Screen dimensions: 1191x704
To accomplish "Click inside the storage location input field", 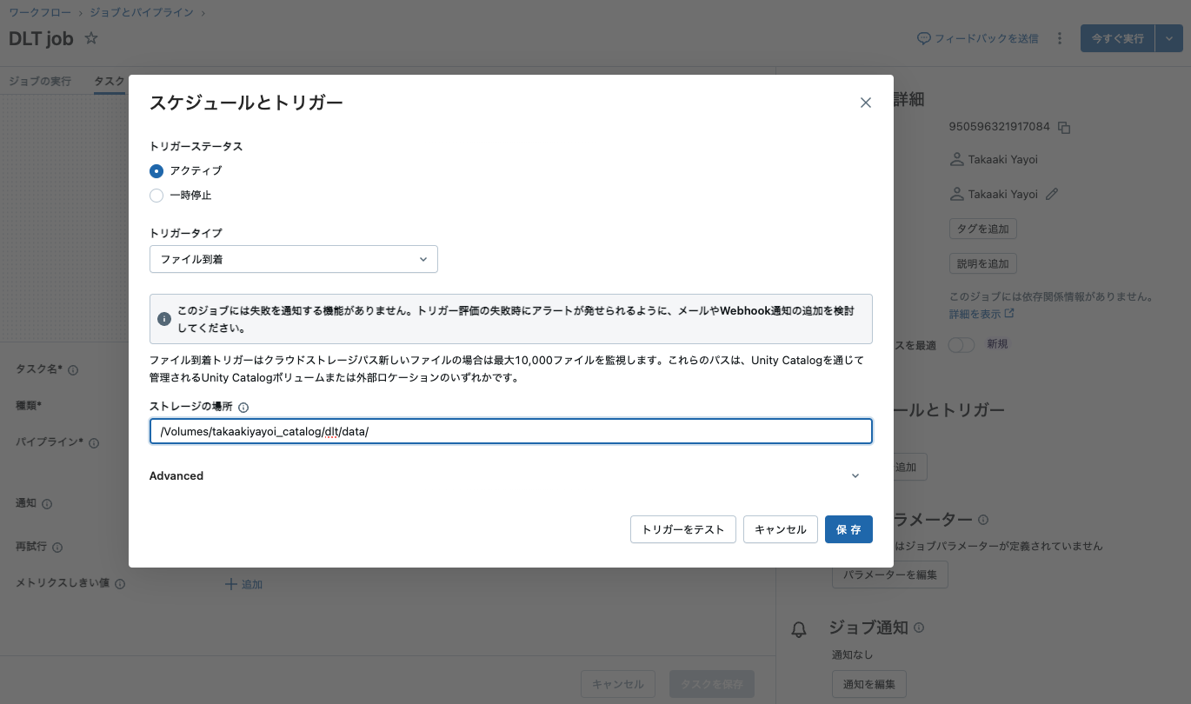I will coord(509,431).
